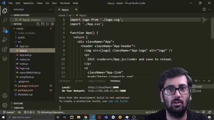Image resolution: width=214 pixels, height=120 pixels.
Task: Click synchronize changes icon in status bar
Action: tap(19, 112)
